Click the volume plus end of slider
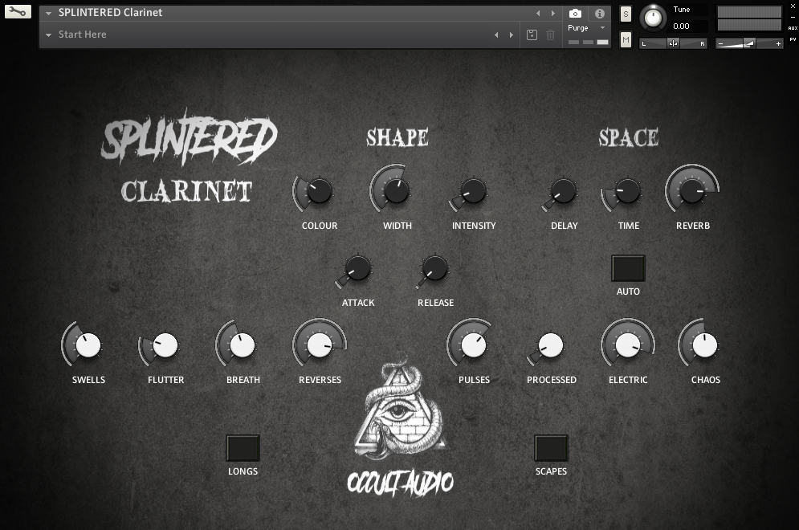 point(779,44)
